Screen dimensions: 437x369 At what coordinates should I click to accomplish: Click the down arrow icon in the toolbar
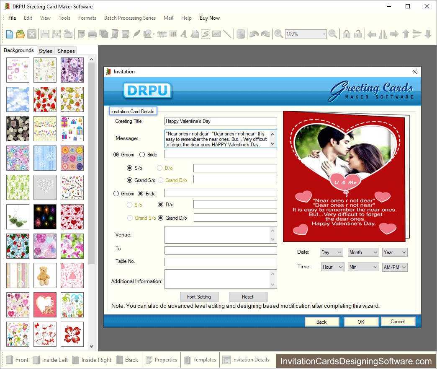tap(428, 34)
